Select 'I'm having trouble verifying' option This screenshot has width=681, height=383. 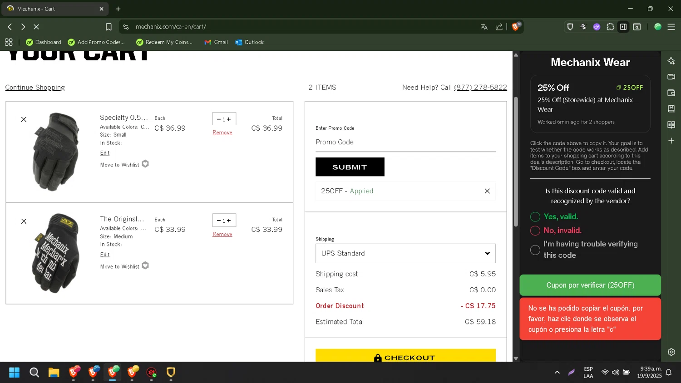(x=535, y=250)
